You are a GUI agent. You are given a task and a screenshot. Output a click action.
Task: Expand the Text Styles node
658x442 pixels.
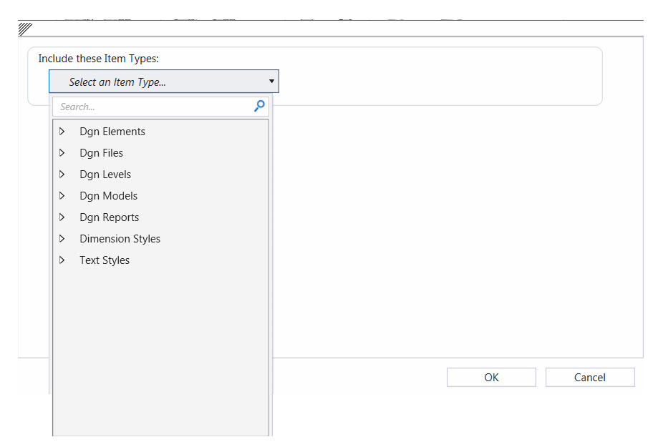click(x=62, y=260)
